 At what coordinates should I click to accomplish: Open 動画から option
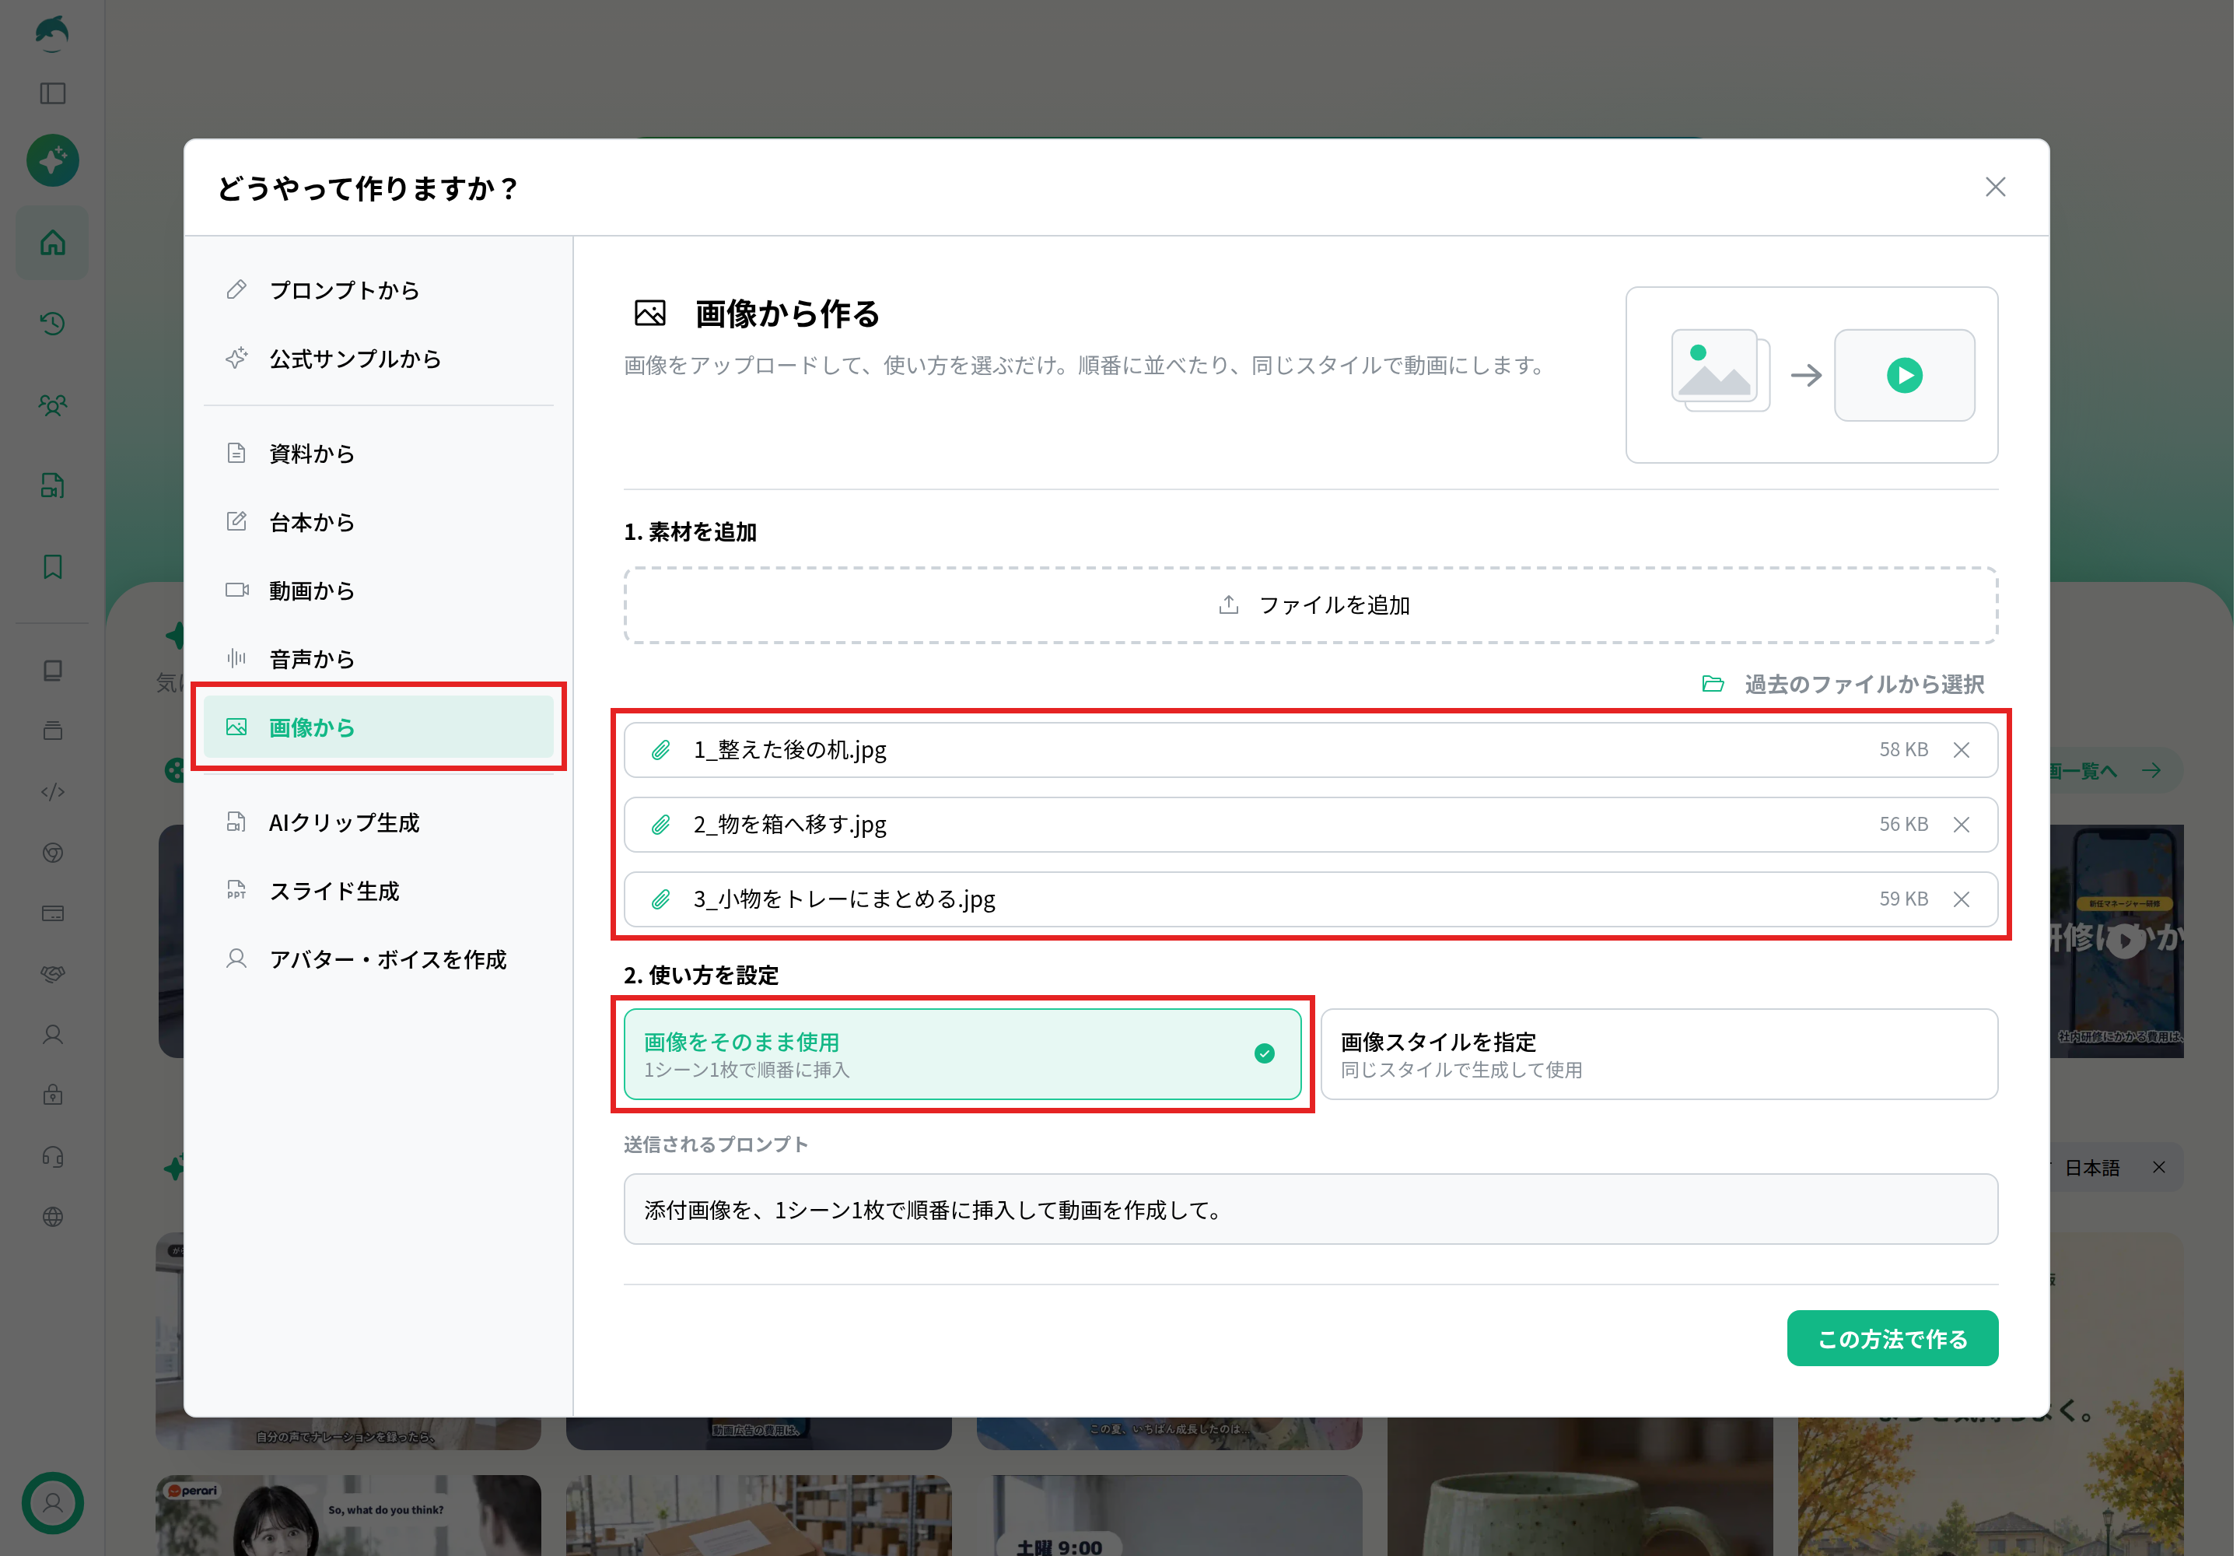(378, 590)
